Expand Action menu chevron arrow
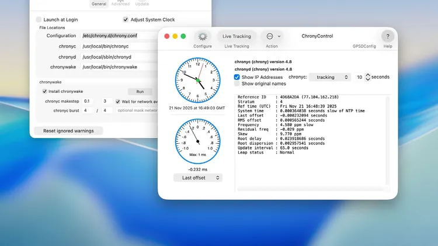Screen dimensions: 438x246 tap(279, 36)
